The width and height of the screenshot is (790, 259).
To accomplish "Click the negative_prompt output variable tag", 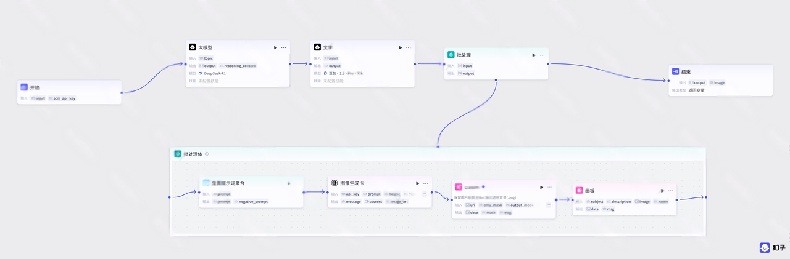I will coord(253,201).
